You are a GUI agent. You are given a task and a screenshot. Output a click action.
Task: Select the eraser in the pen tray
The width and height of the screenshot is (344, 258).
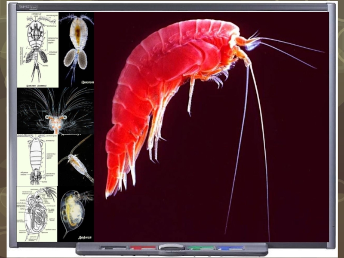tap(172, 247)
